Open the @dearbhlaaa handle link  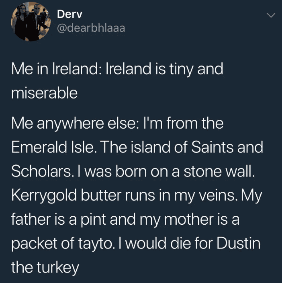coord(91,29)
